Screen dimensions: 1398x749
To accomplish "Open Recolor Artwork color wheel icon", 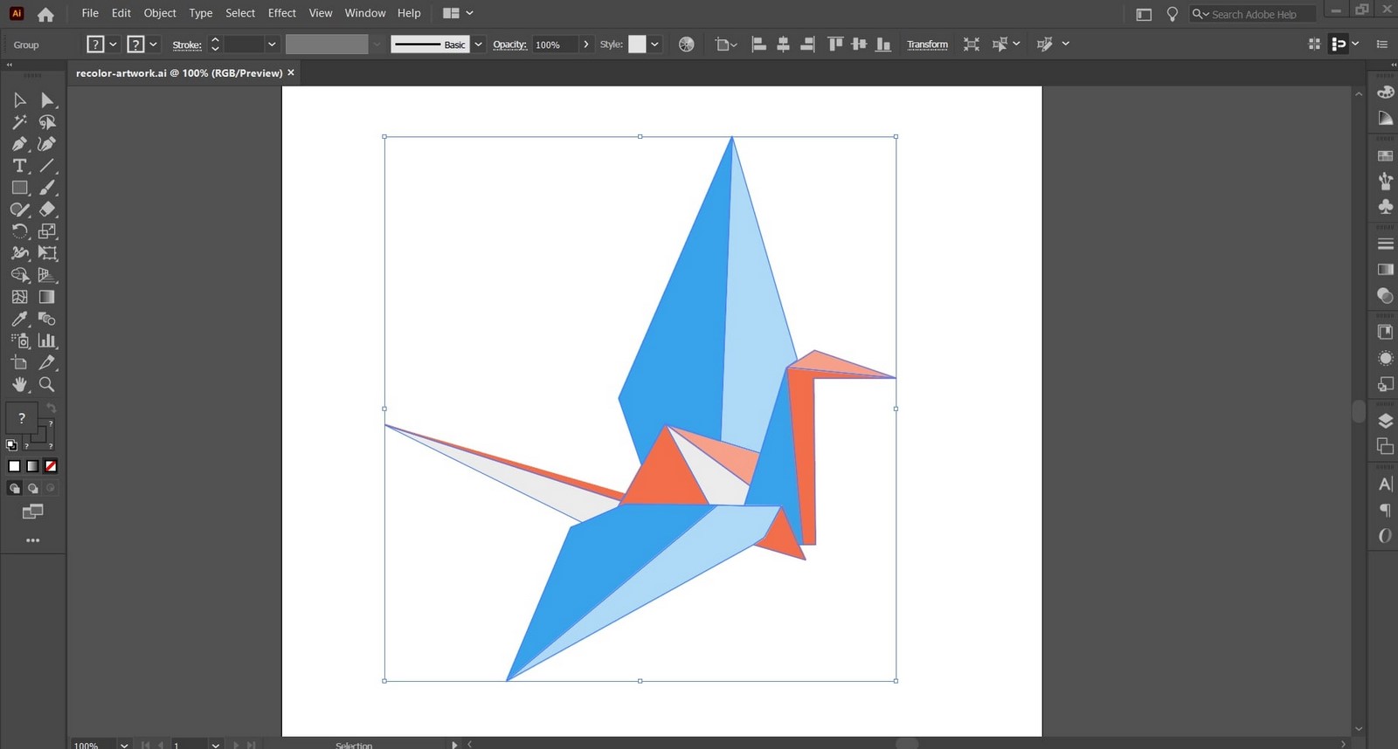I will (x=687, y=45).
